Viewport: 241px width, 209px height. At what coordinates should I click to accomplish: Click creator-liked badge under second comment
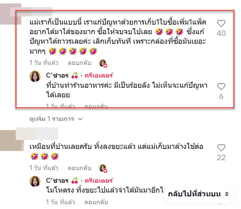tap(103, 168)
